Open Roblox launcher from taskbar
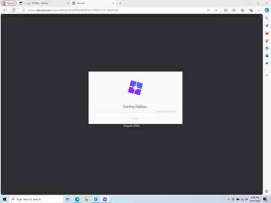The width and height of the screenshot is (271, 203). [x=105, y=199]
